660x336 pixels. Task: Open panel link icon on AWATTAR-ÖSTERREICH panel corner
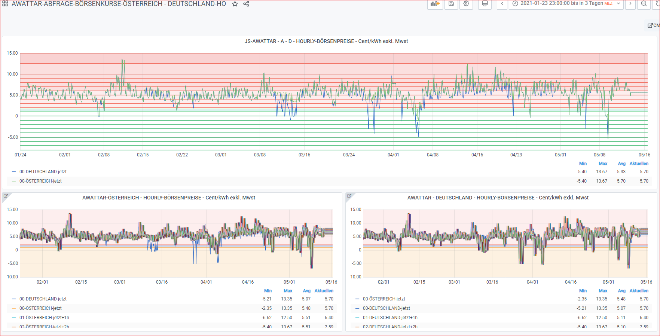tap(6, 196)
